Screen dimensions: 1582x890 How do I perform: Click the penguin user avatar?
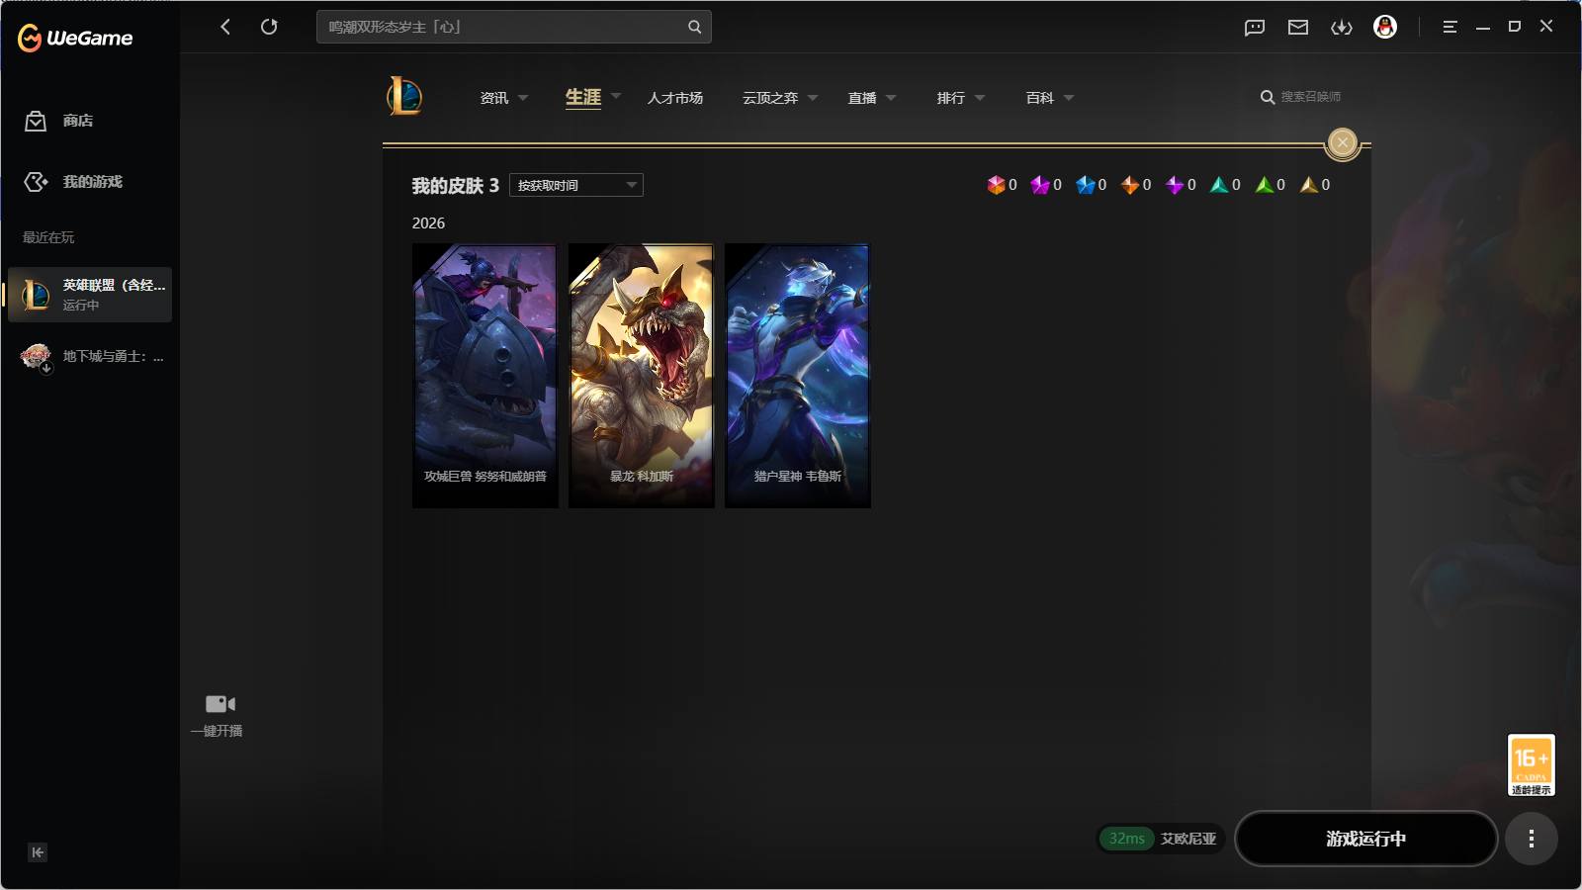click(x=1385, y=27)
